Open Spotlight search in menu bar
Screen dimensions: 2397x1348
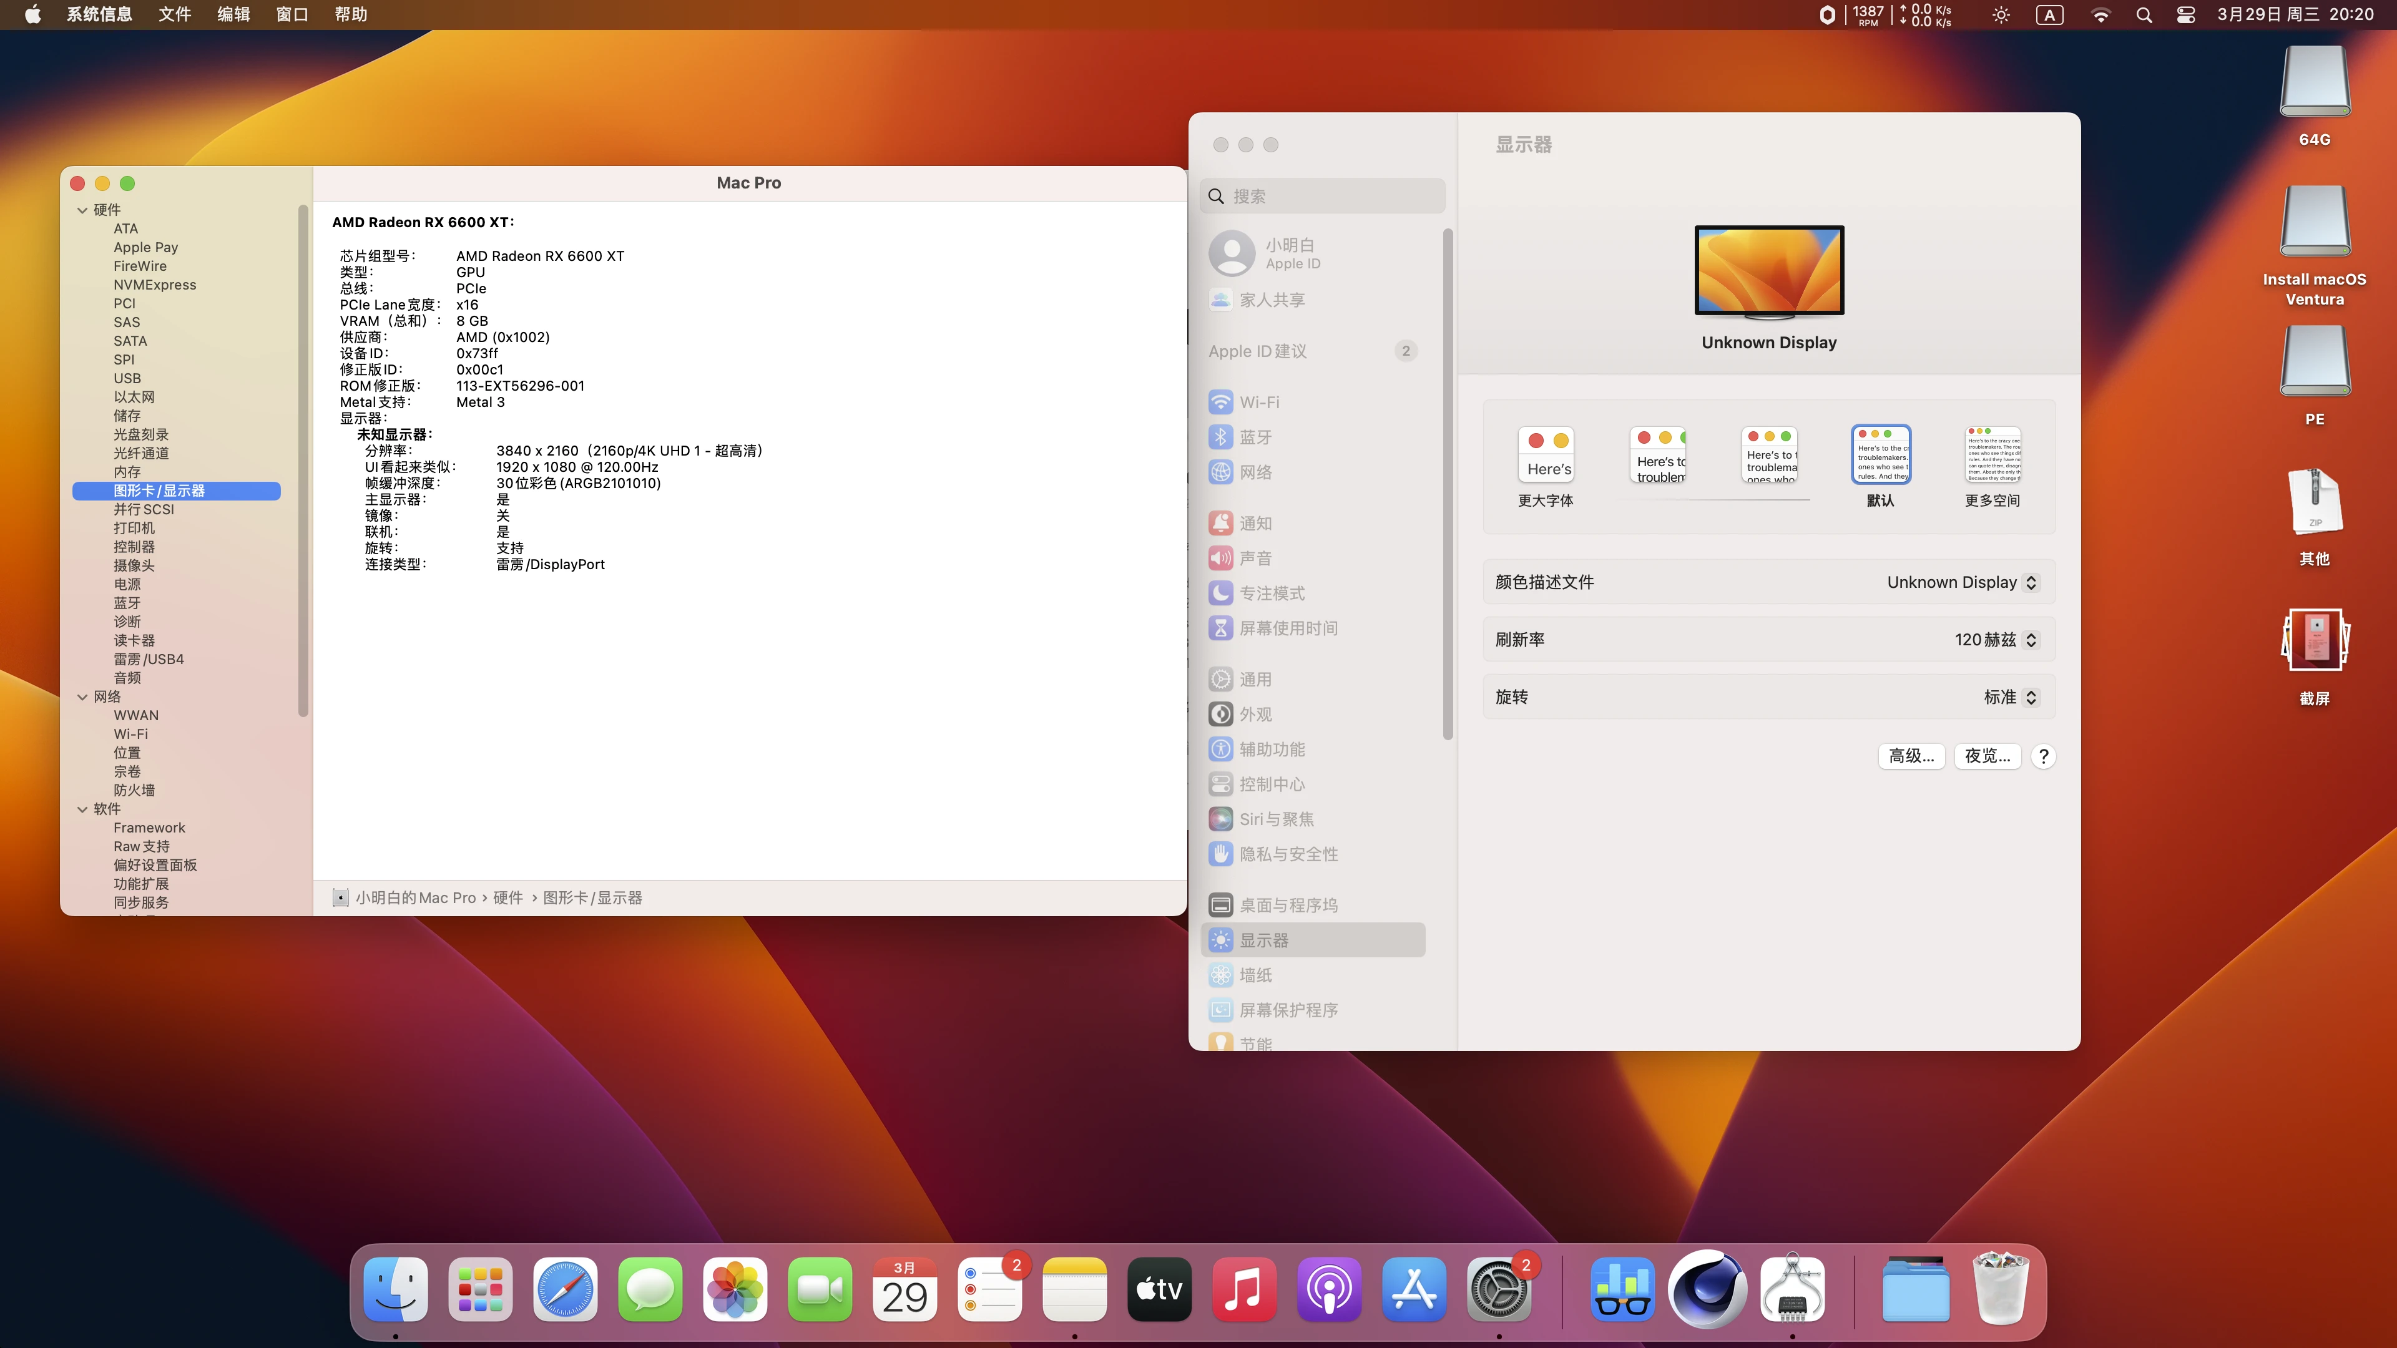2144,15
